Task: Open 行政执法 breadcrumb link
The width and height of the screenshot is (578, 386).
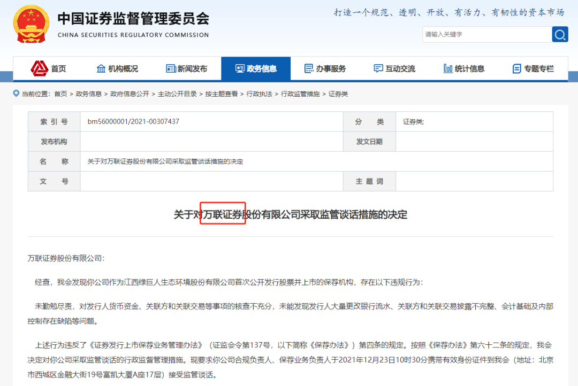Action: (259, 94)
